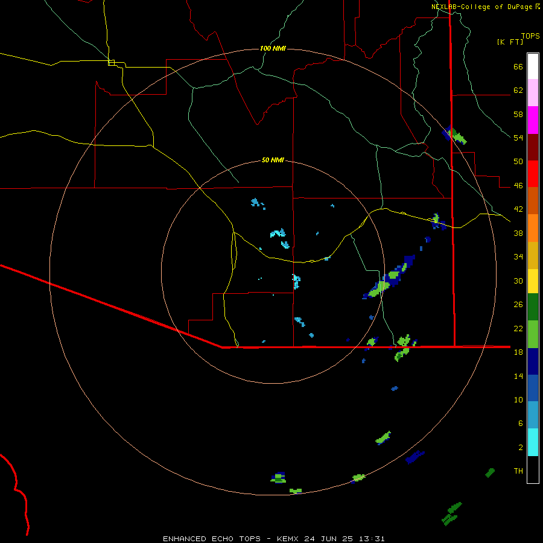This screenshot has width=543, height=543.
Task: Click the '[K FT]' units label
Action: point(510,42)
